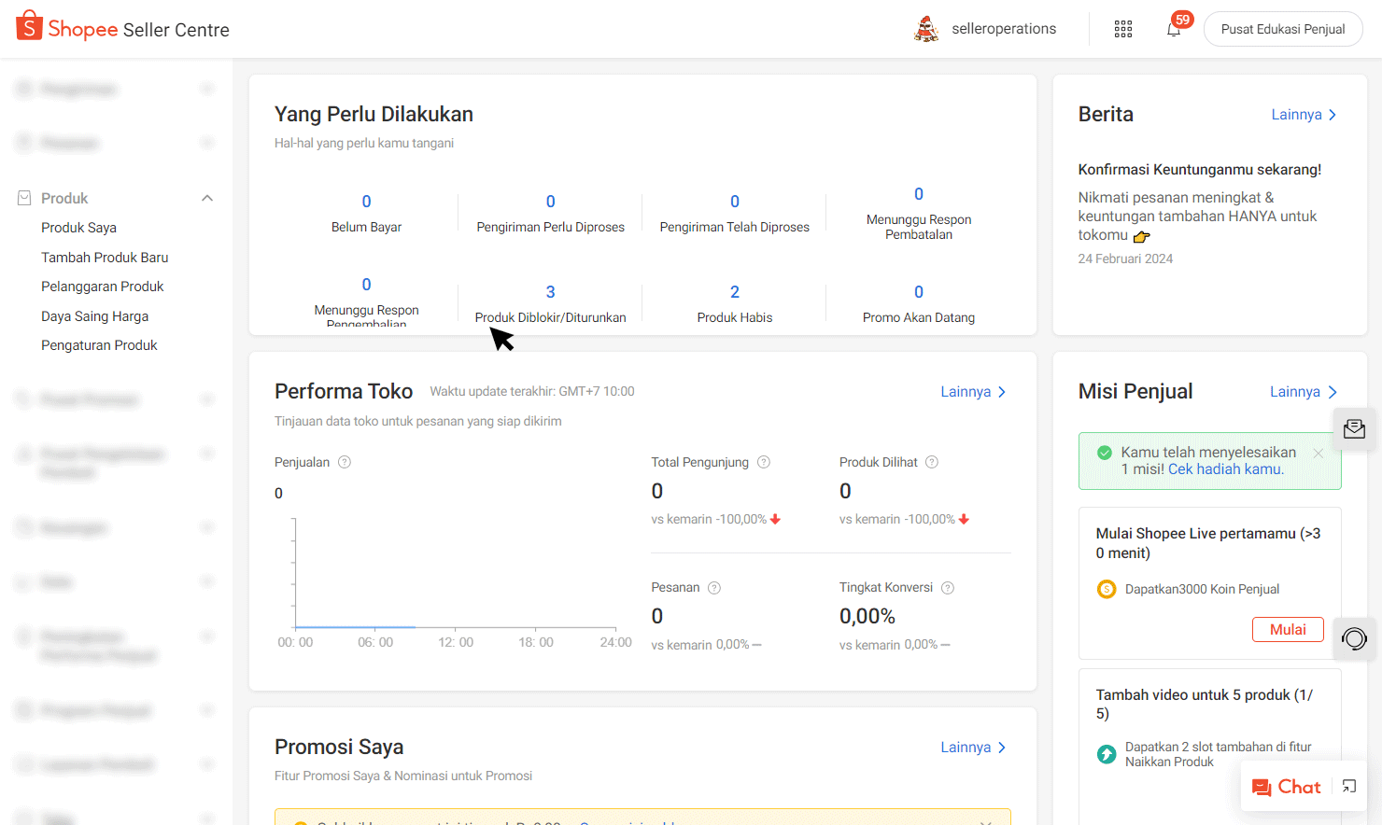The image size is (1382, 825).
Task: Select Produk Saya in sidebar
Action: [x=78, y=228]
